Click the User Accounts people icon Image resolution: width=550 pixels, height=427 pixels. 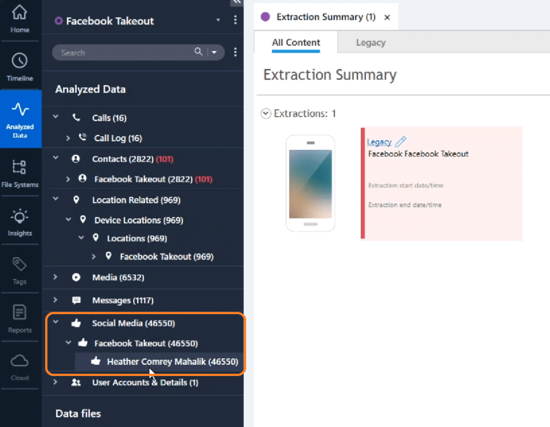click(76, 382)
